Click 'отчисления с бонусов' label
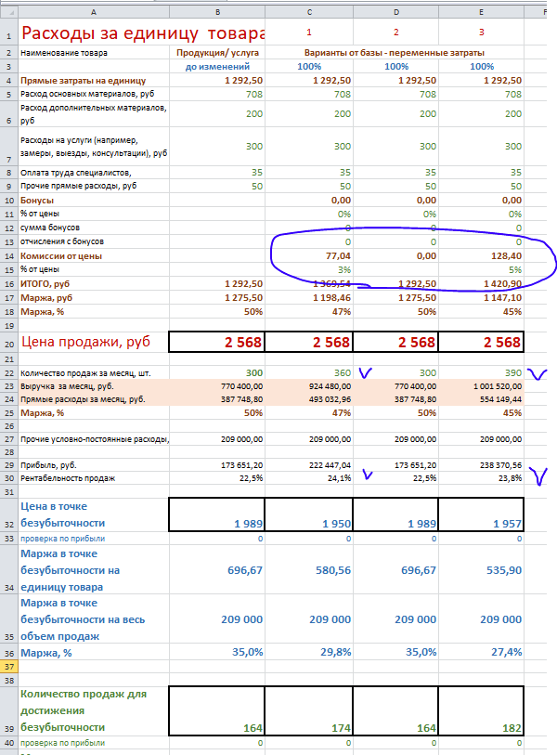Screen dimensions: 557x755 (62, 241)
